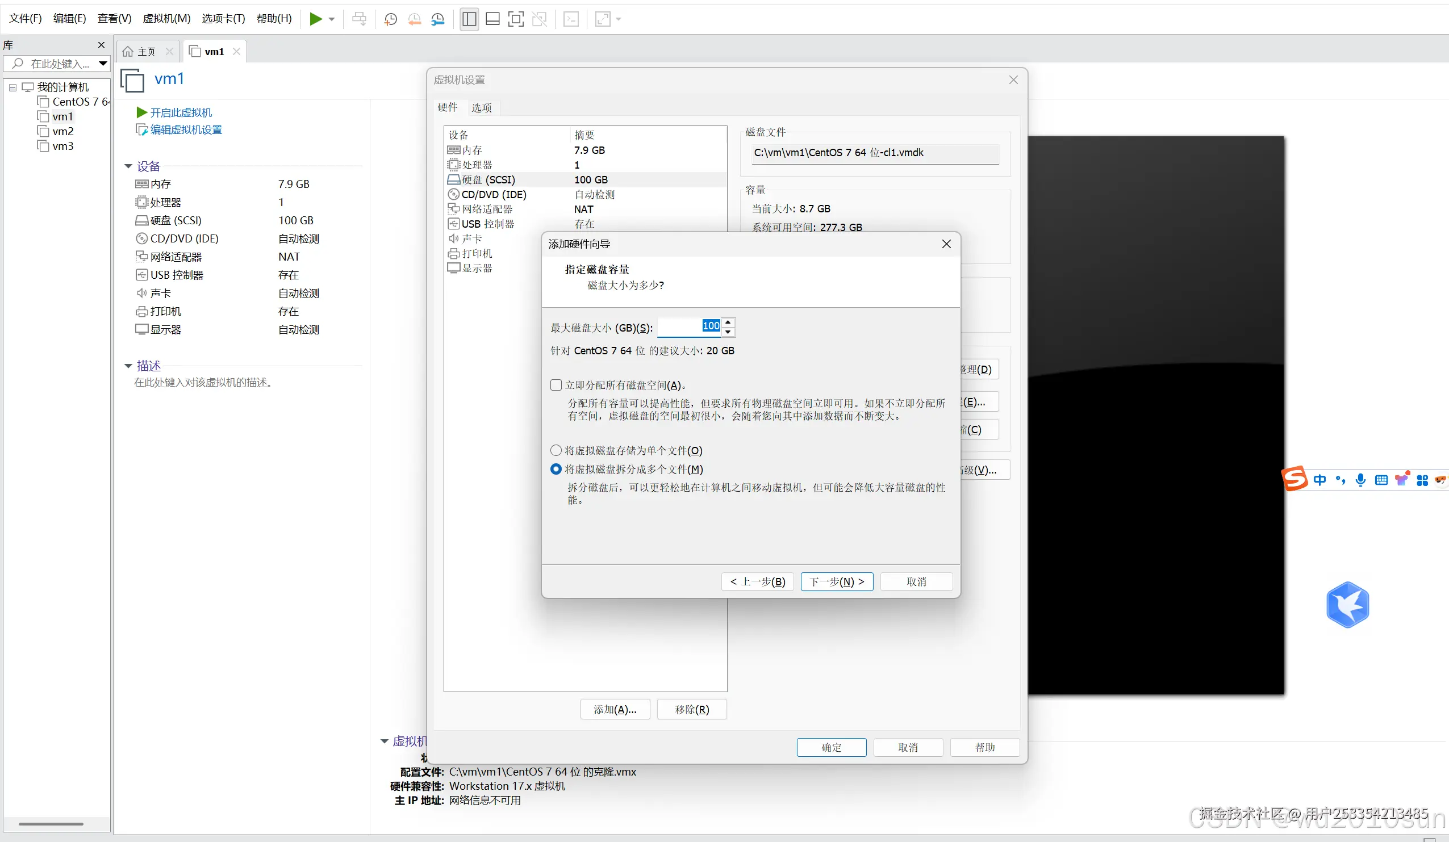Switch to the 选项 tab in settings

(481, 107)
